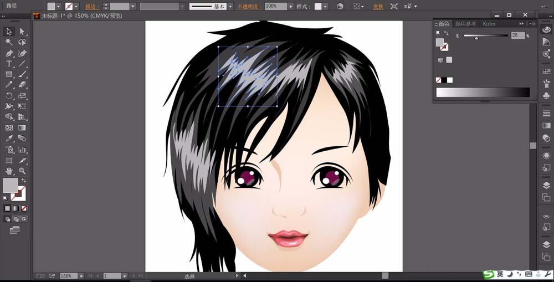Swap fill and stroke in Color panel
This screenshot has width=554, height=282.
click(x=447, y=33)
